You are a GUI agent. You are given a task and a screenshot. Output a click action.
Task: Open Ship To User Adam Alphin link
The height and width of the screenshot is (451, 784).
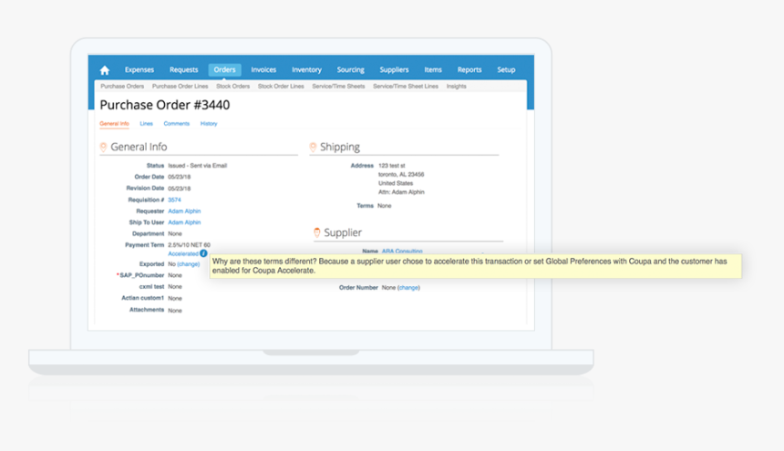[184, 222]
